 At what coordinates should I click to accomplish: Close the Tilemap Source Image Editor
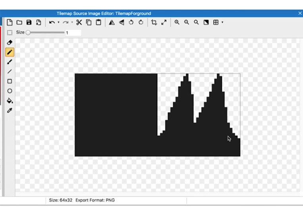click(300, 14)
